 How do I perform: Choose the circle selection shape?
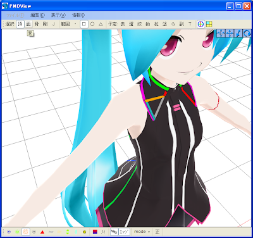[92, 24]
